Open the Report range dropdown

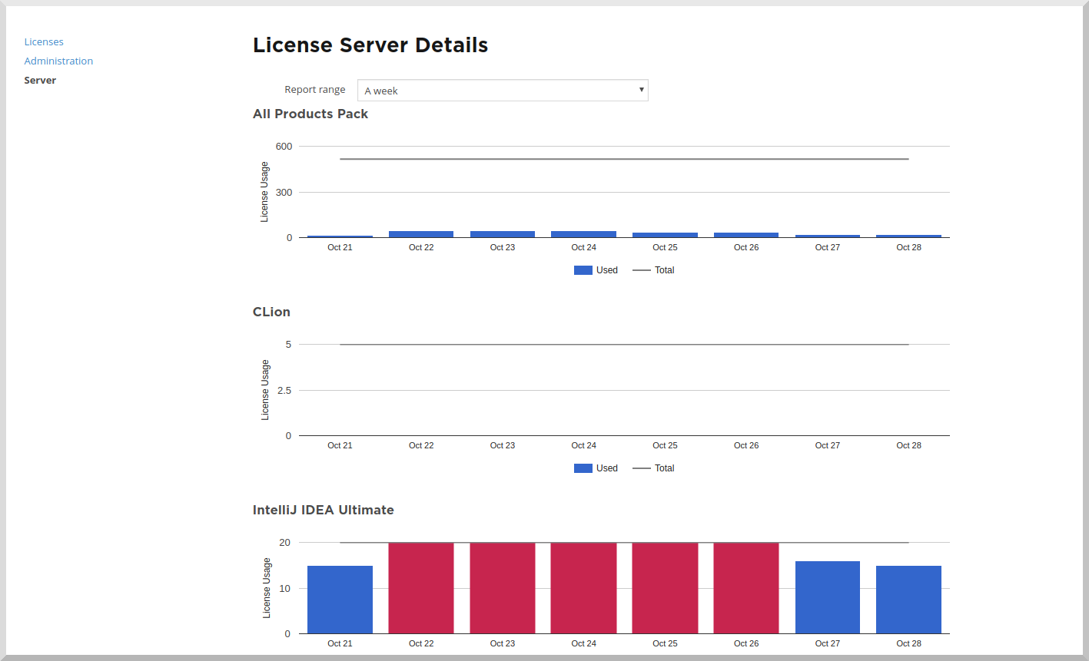click(x=503, y=91)
